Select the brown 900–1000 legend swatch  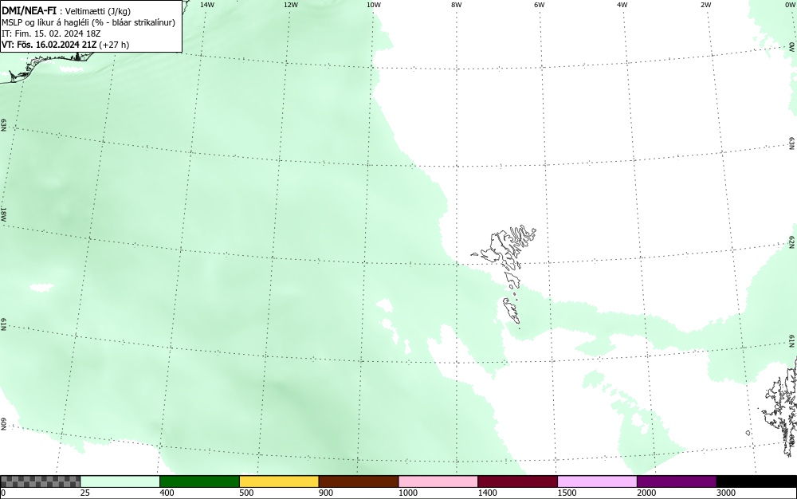(359, 481)
